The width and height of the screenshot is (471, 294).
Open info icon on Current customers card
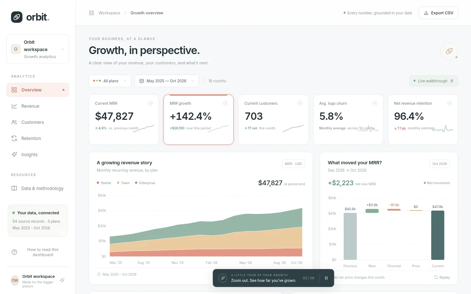tap(300, 103)
